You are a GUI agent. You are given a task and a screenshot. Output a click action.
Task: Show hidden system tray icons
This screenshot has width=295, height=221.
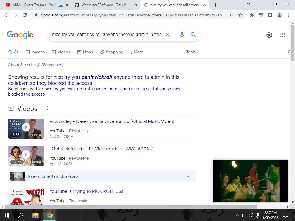237,215
